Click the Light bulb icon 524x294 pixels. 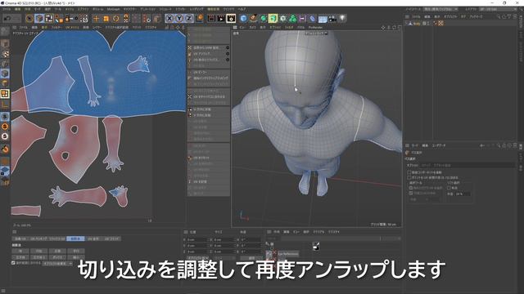point(342,19)
